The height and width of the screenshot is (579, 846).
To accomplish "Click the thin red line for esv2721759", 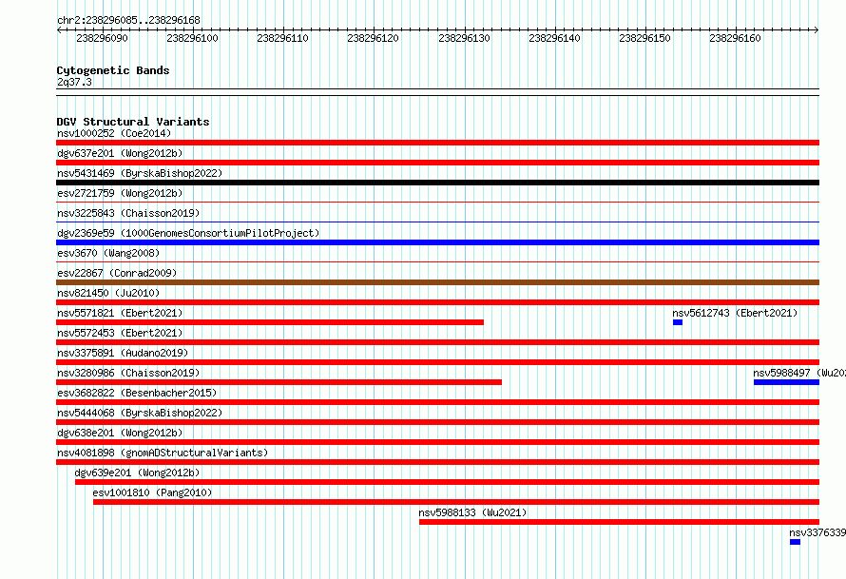I will pos(437,203).
